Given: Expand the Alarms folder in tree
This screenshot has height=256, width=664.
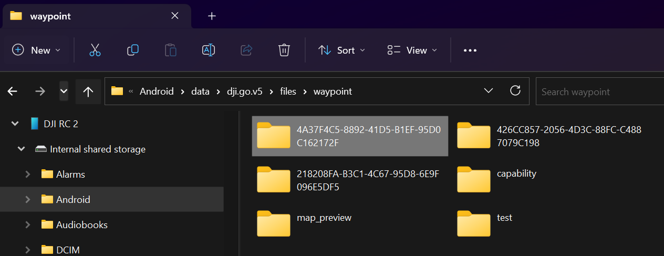Looking at the screenshot, I should pos(28,175).
